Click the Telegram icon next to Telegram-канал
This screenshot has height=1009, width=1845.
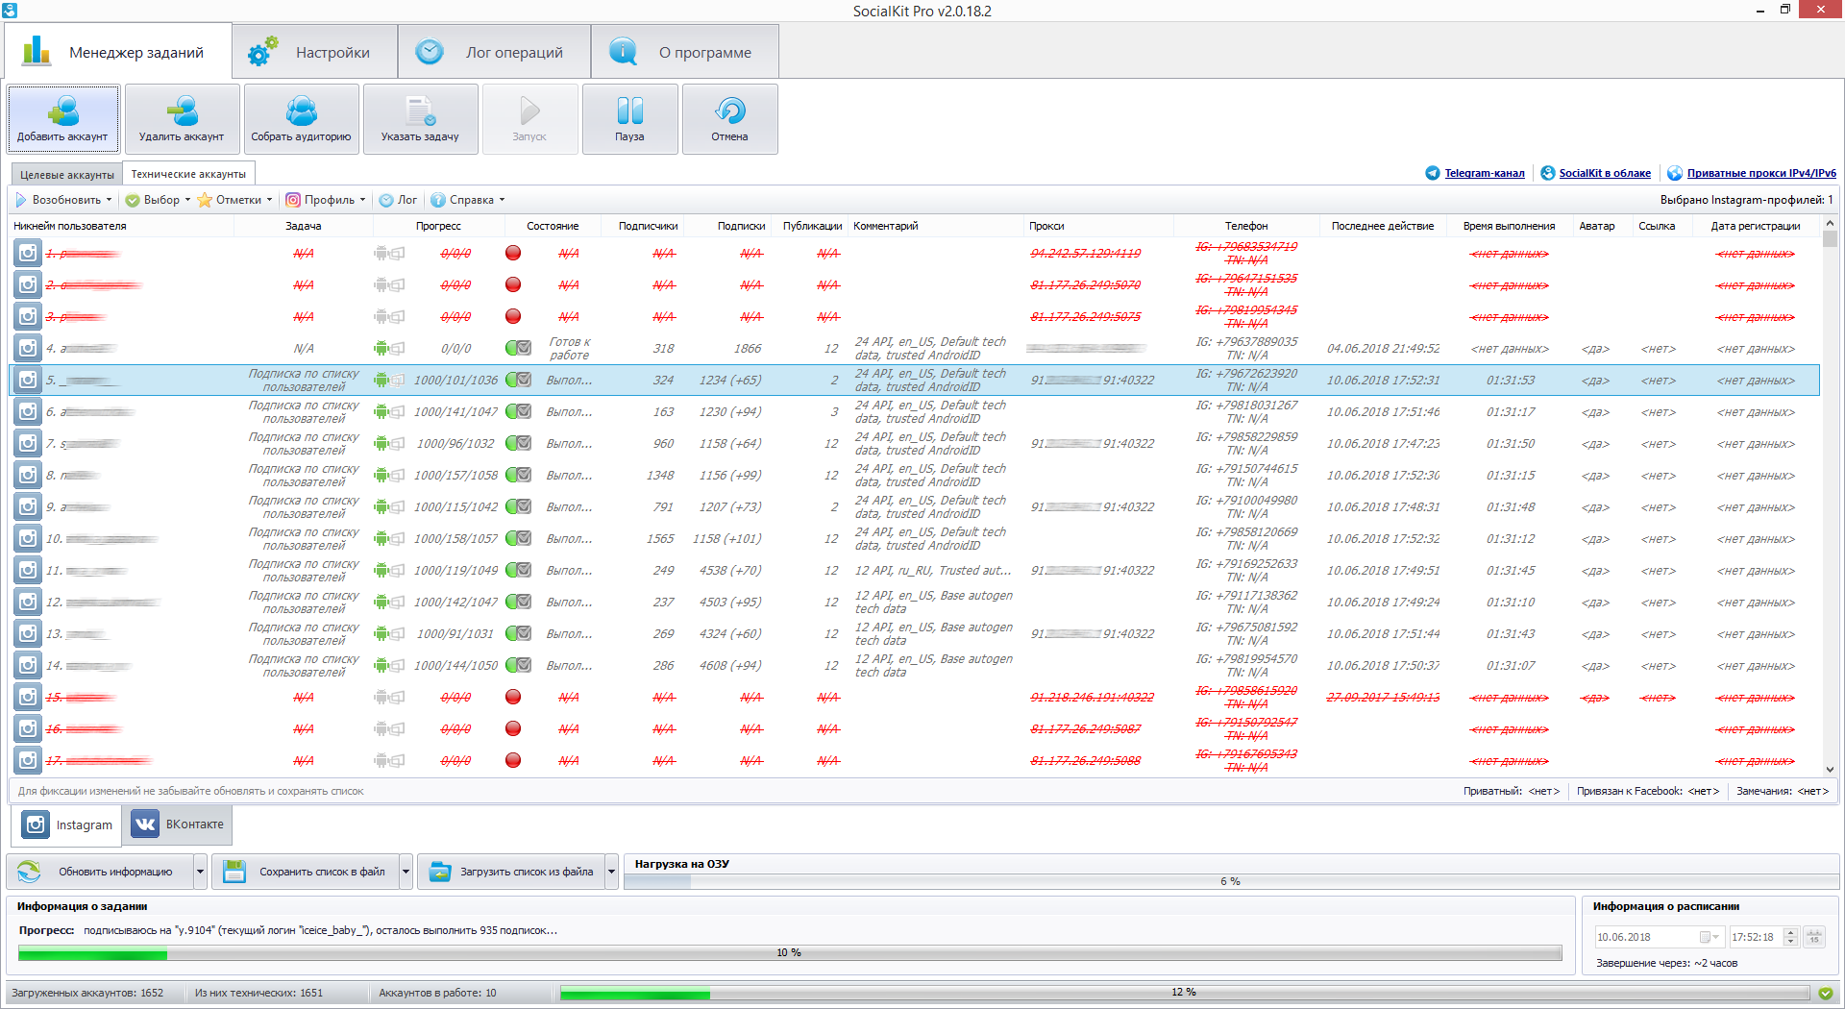1433,173
